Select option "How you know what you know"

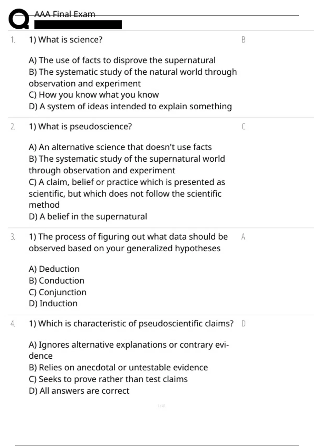click(94, 95)
